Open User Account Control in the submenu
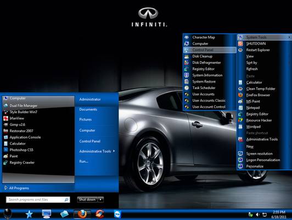Image resolution: width=292 pixels, height=220 pixels. pos(210,107)
